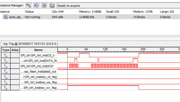Click the Medium: 17/46 column header
Image resolution: width=180 pixels, height=102 pixels.
146,12
